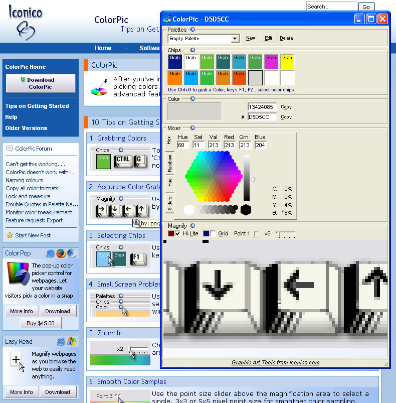
Task: Select the dark navy Grab chip
Action: 175,61
